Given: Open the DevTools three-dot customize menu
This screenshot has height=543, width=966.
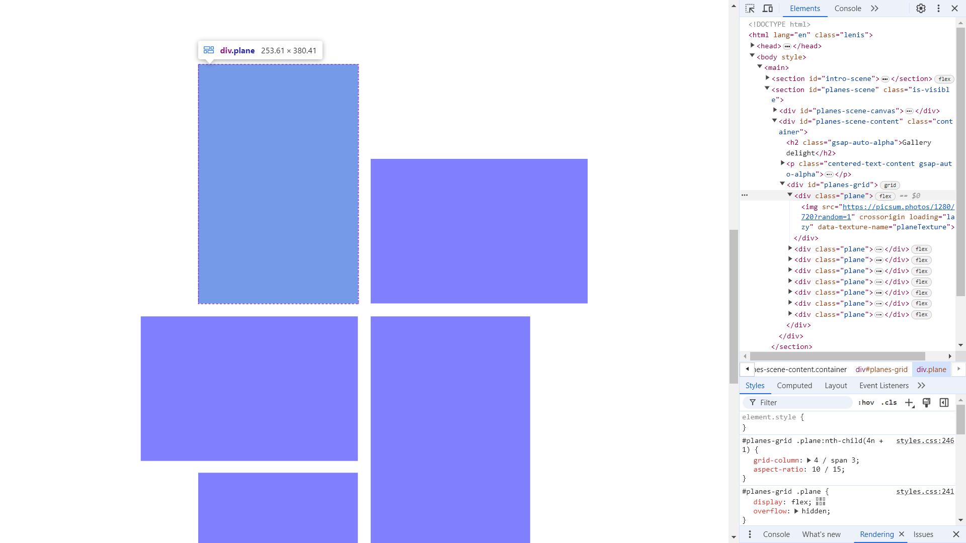Looking at the screenshot, I should coord(938,9).
